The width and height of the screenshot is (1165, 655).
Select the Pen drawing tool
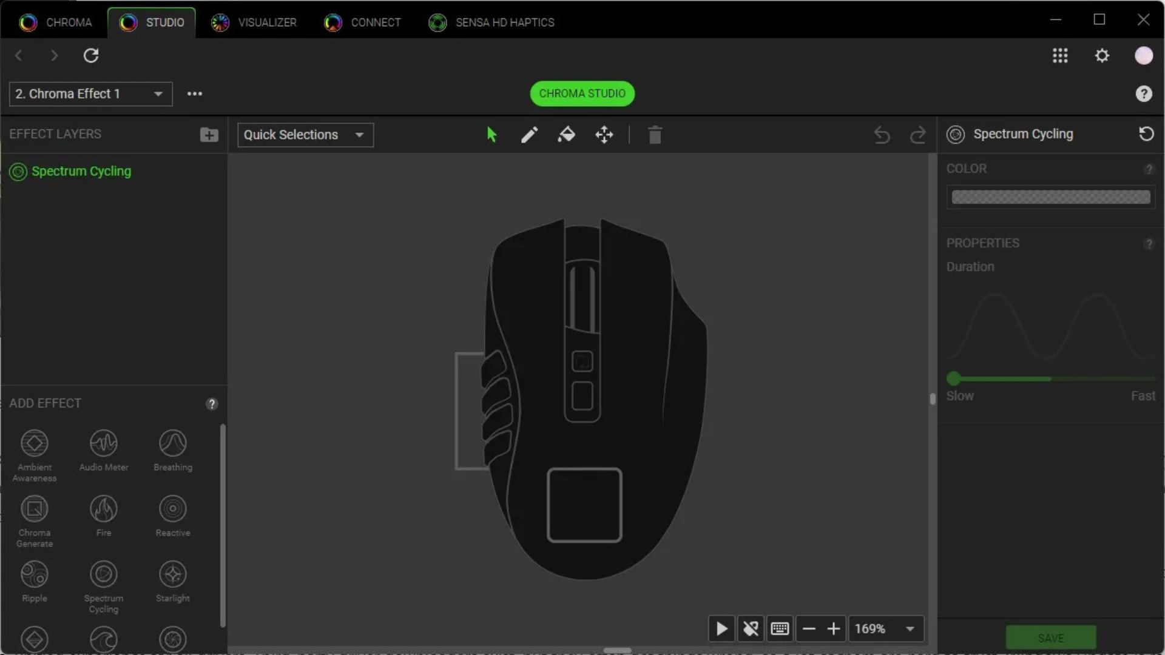coord(529,135)
